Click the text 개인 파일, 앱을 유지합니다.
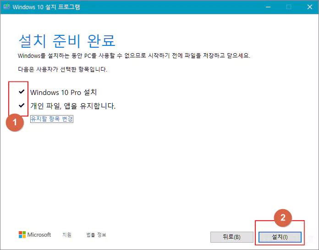The image size is (319, 250). tap(73, 106)
